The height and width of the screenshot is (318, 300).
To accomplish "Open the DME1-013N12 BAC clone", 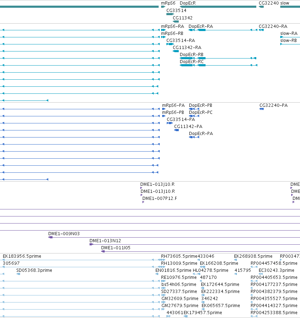I will pos(195,244).
